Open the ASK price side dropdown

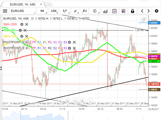point(55,11)
